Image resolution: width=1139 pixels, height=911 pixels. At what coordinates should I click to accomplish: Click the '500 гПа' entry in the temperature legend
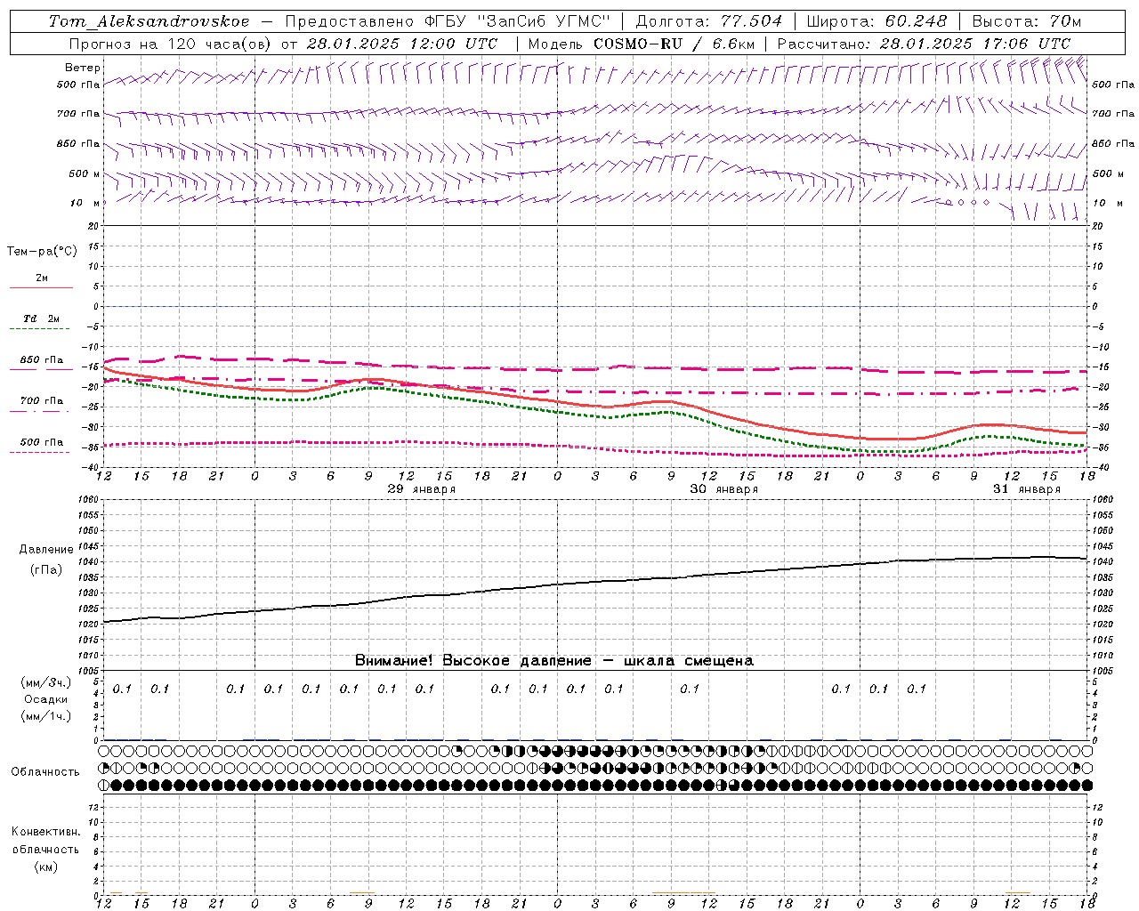pyautogui.click(x=41, y=442)
